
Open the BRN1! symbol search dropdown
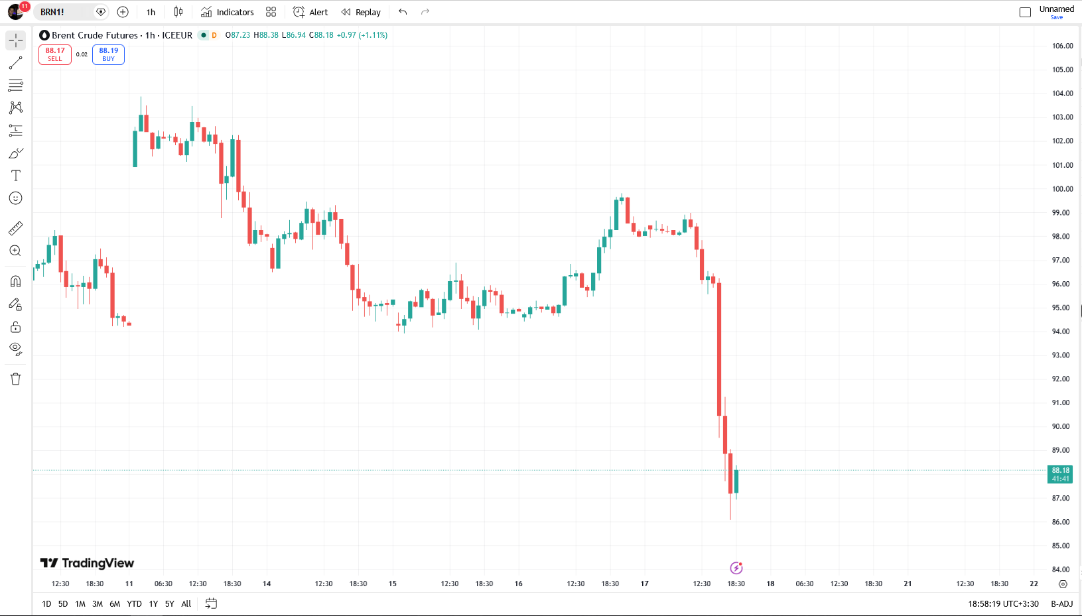(65, 12)
